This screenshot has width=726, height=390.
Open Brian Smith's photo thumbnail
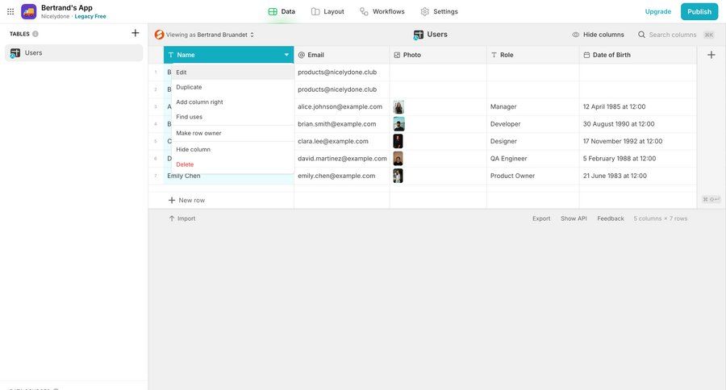point(398,124)
